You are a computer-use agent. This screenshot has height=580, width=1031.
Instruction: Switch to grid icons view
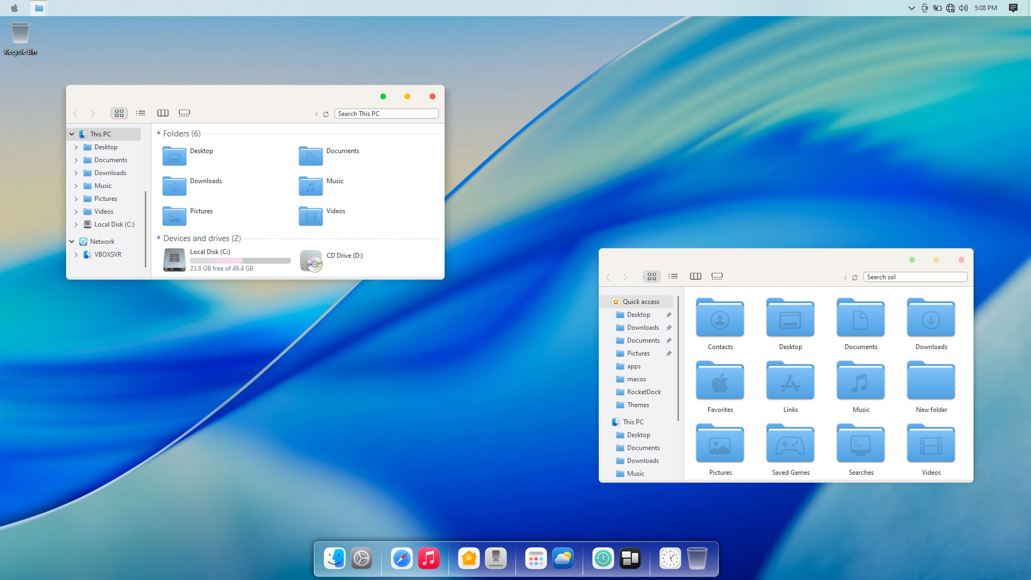coord(119,113)
